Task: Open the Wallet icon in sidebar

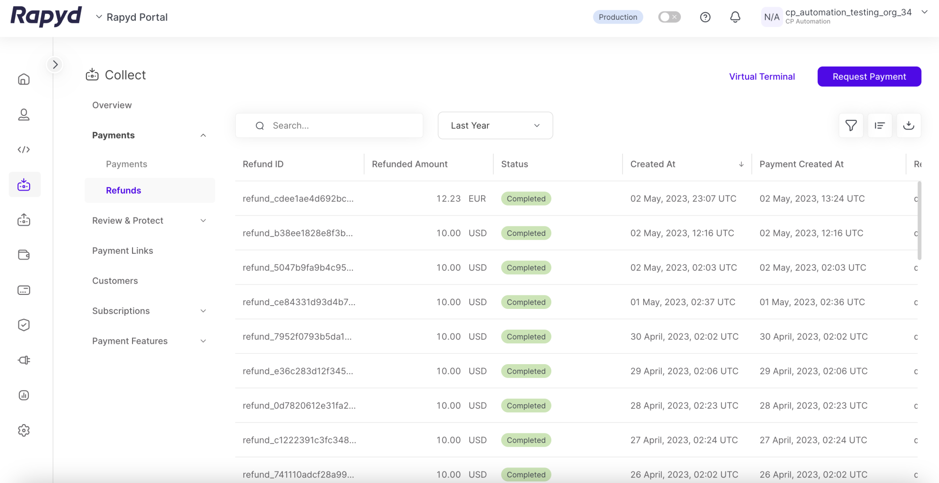Action: 24,255
